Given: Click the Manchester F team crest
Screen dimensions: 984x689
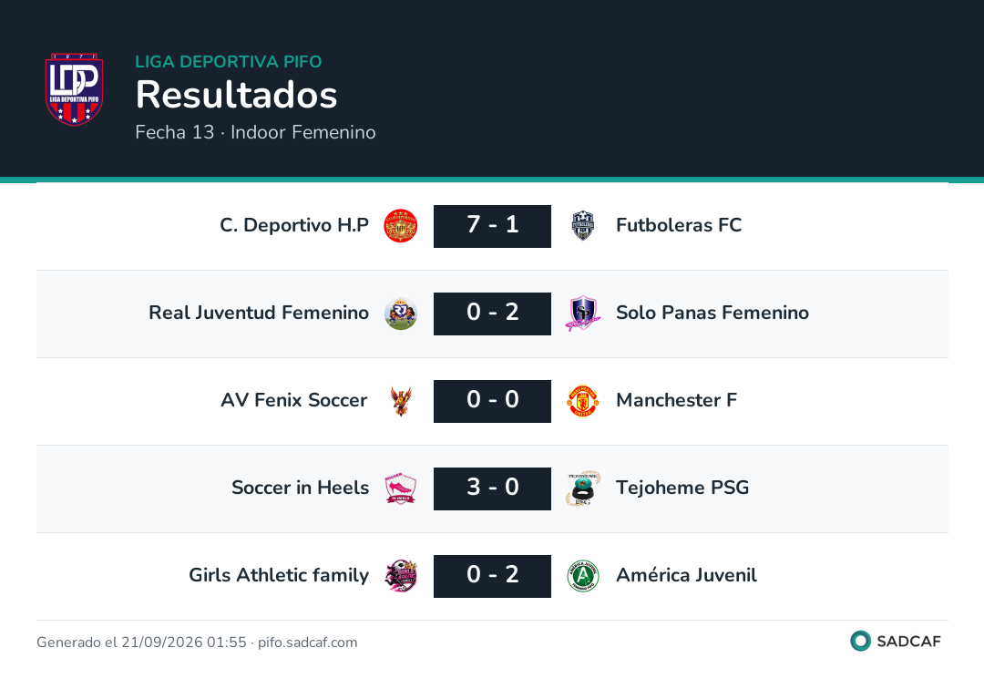Looking at the screenshot, I should (x=583, y=401).
